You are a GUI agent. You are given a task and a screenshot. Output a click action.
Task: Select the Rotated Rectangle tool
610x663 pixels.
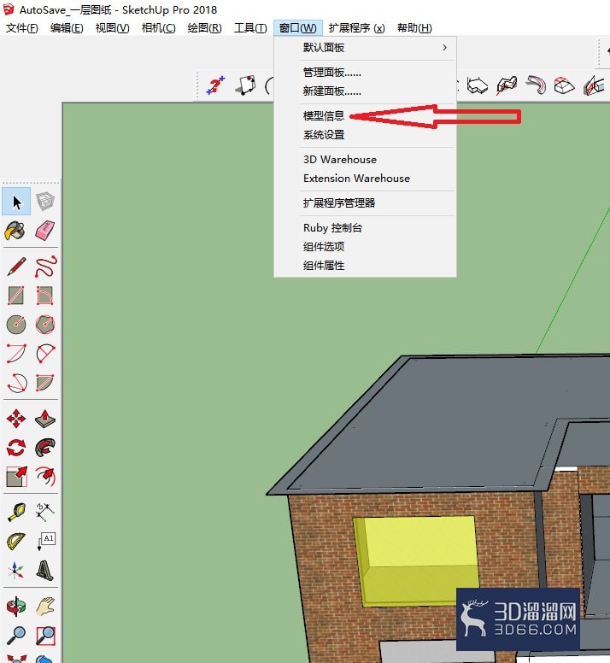[44, 296]
